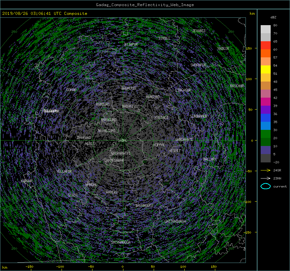The image size is (290, 271).
Task: Click the SHIRAHATTI city label
Action: [x=121, y=153]
